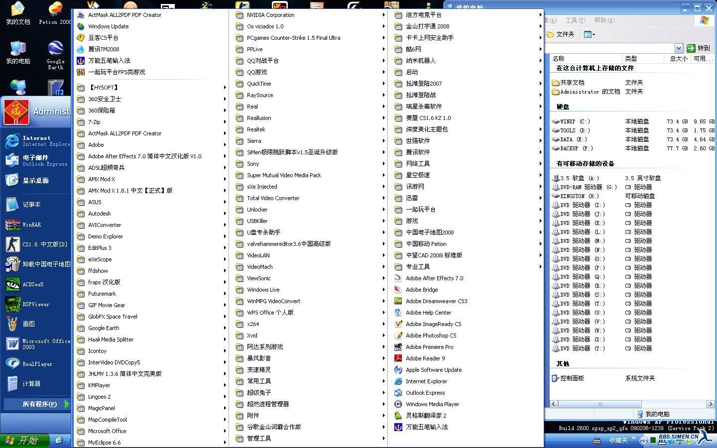Open 腾讯TM2008 shortcut icon
Viewport: 717px width, 448px height.
81,49
